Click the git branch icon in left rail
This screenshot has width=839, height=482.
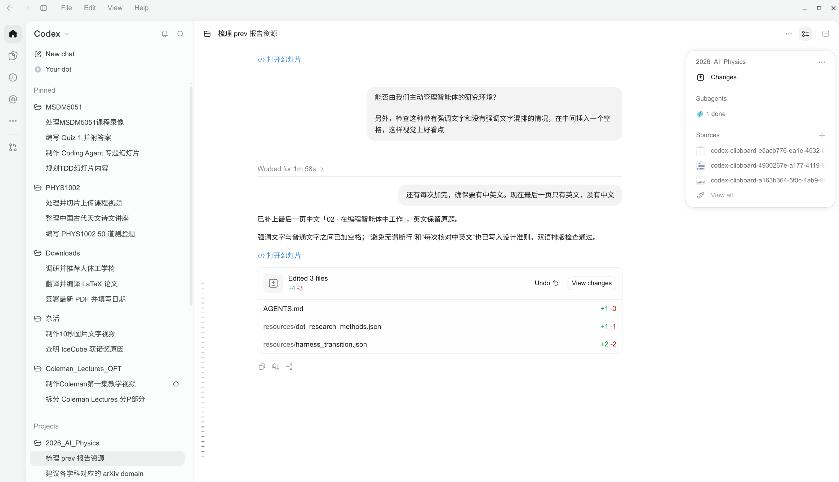click(13, 147)
